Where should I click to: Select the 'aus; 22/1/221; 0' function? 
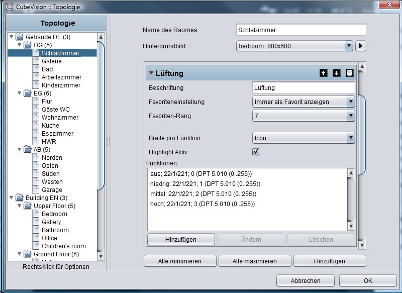click(x=201, y=174)
